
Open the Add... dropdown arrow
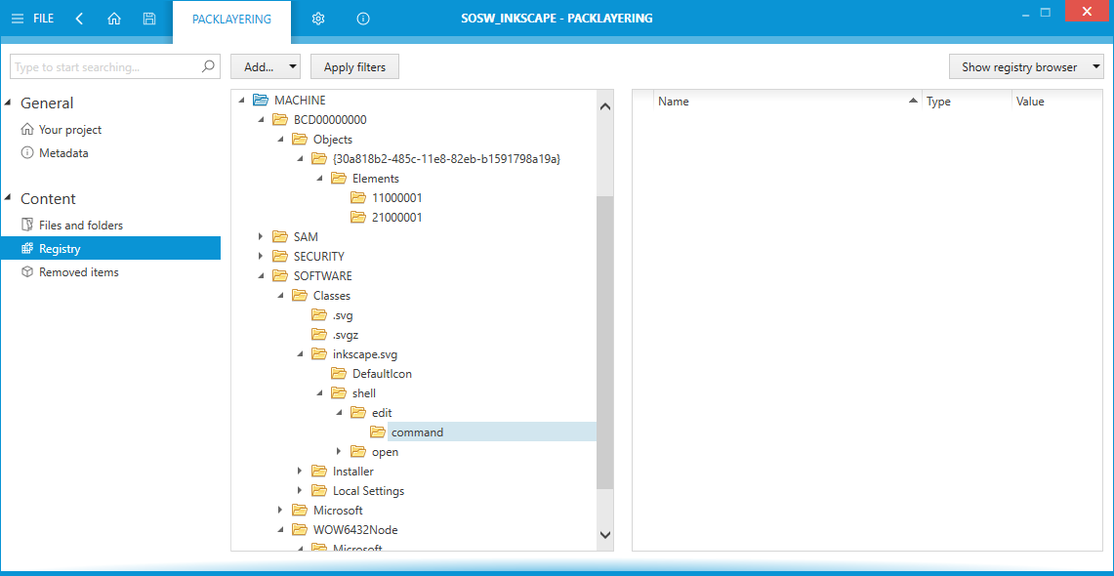[x=292, y=67]
